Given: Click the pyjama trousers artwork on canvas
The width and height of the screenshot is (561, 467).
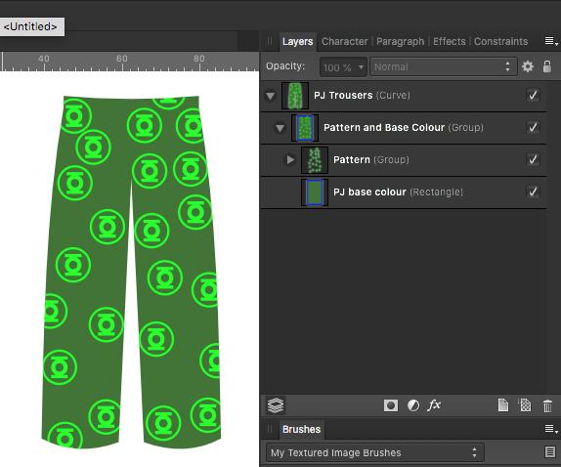Looking at the screenshot, I should click(131, 272).
